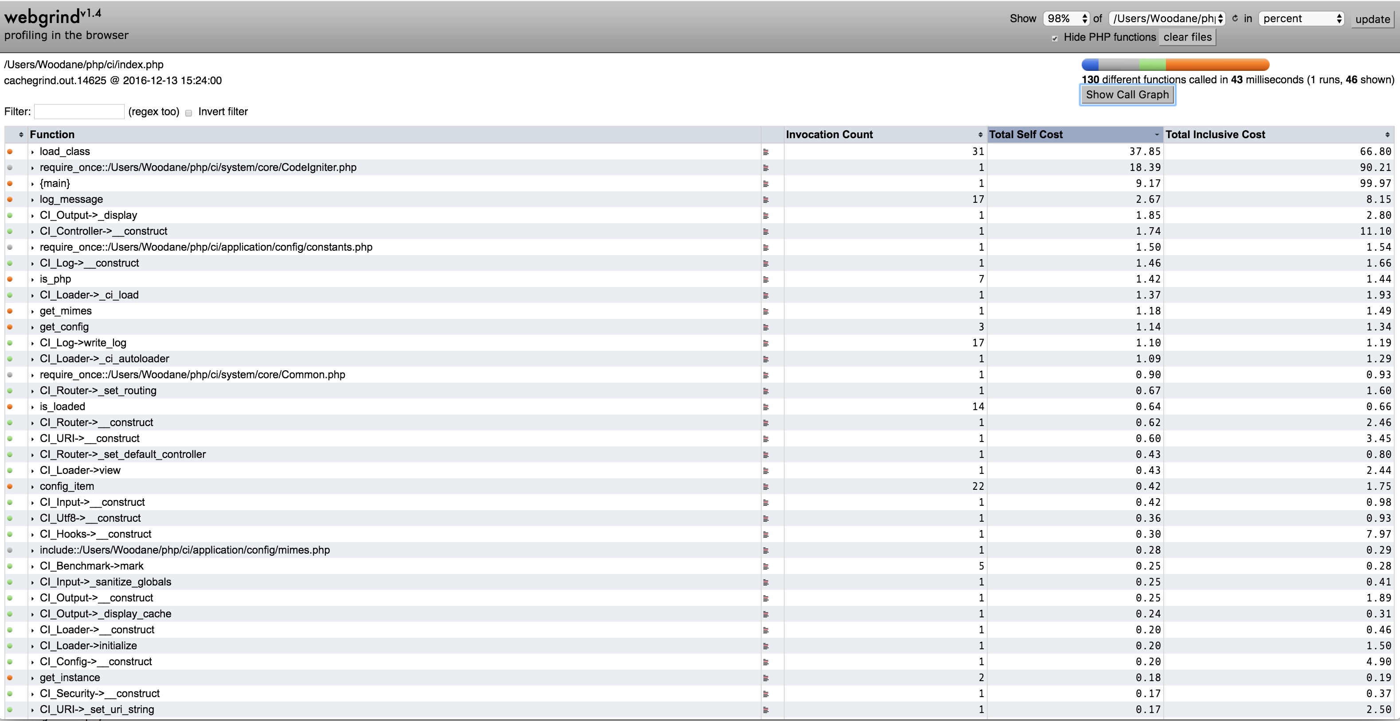Screen dimensions: 1400x721
Task: Open source file icon for CI_Input->__construct row
Action: point(766,503)
